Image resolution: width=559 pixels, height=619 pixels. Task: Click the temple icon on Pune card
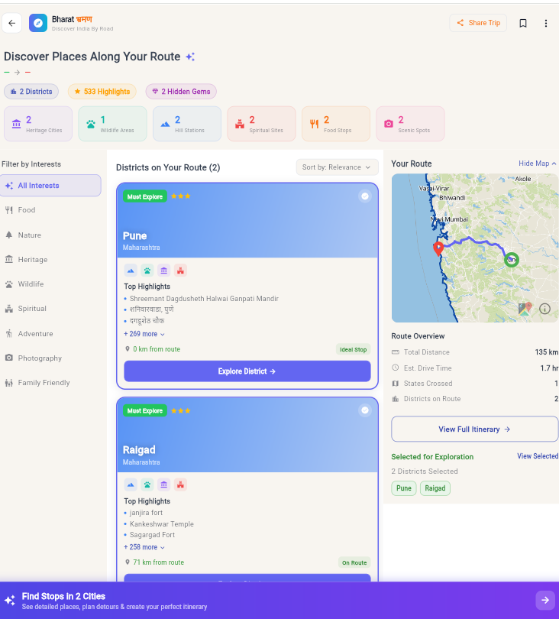[180, 271]
